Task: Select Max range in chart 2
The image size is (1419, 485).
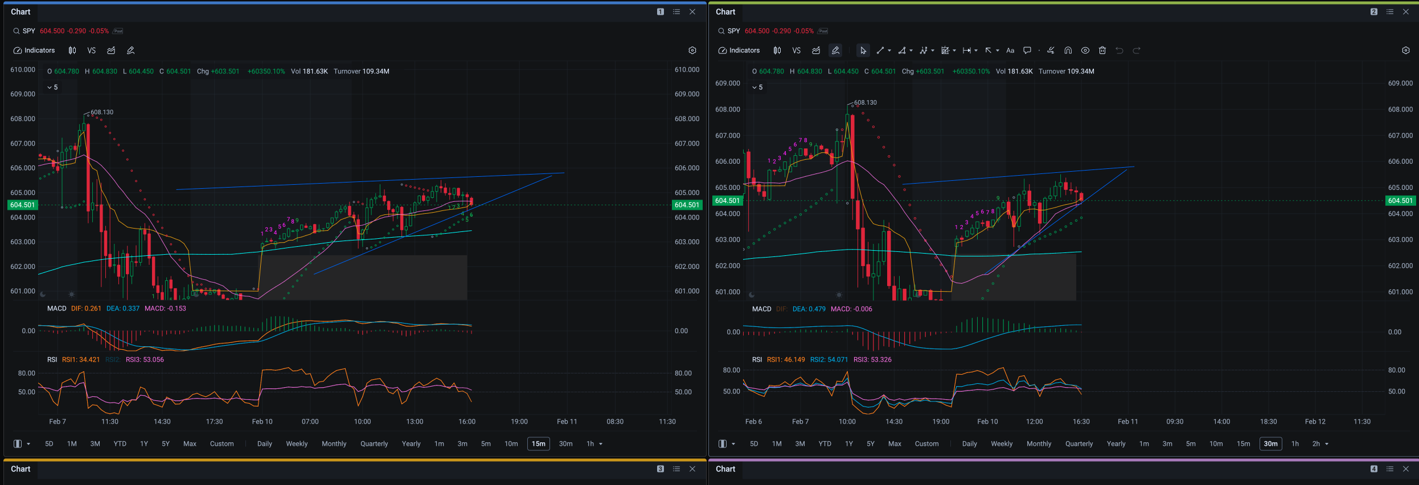Action: 895,444
